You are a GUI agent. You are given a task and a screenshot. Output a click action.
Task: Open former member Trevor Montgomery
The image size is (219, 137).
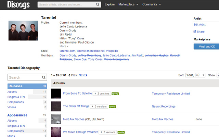point(116,59)
